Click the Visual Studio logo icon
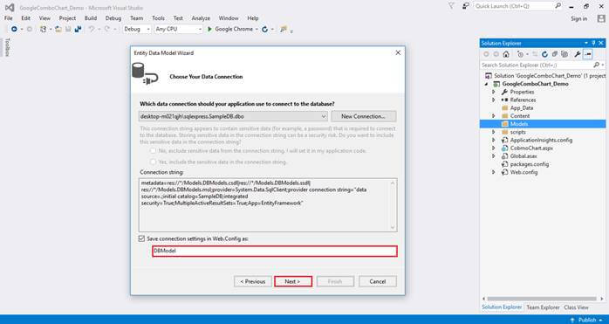The image size is (609, 324). click(x=10, y=7)
